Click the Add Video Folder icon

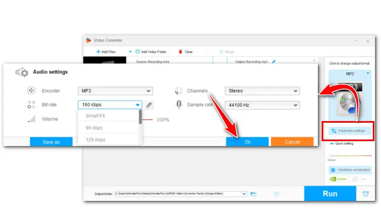click(137, 52)
